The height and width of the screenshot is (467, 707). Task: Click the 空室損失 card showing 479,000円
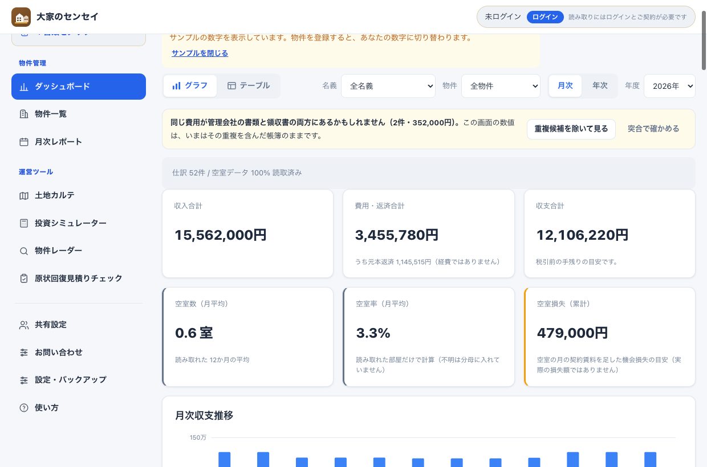(610, 337)
